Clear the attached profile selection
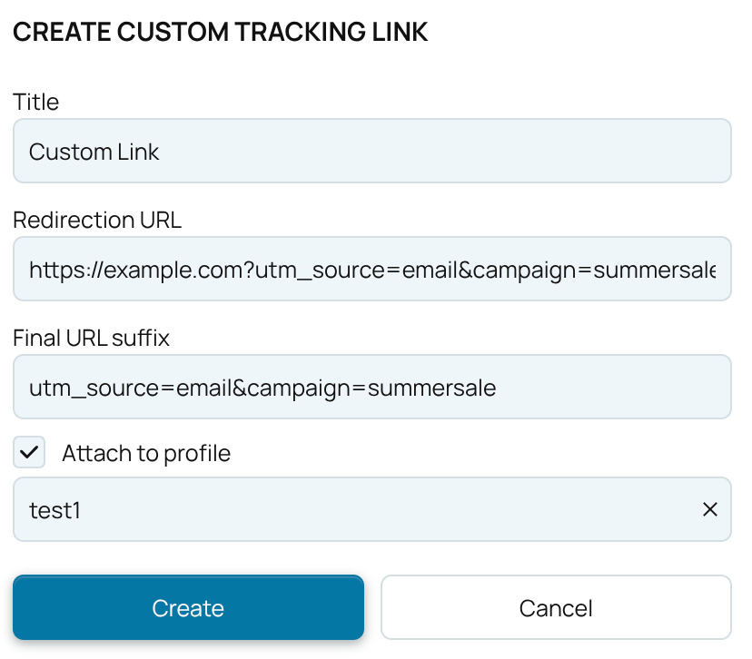 point(710,509)
